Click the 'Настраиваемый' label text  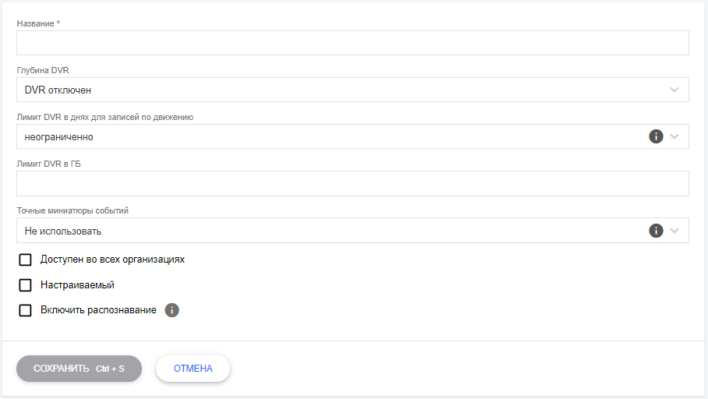tap(77, 285)
